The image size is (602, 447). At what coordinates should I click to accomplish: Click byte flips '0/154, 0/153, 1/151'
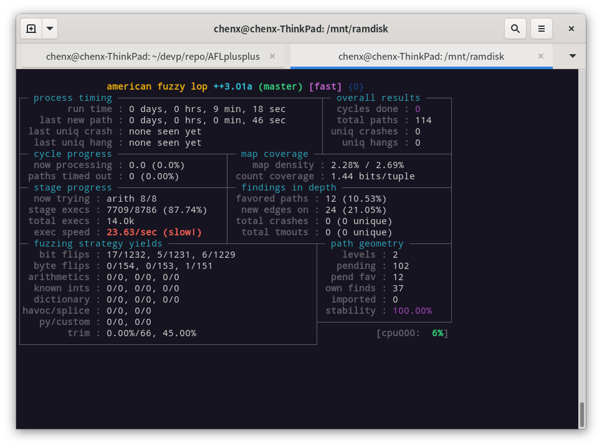pyautogui.click(x=160, y=266)
